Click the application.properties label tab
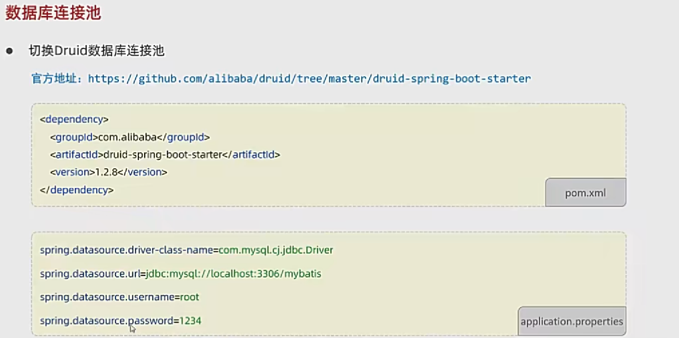The width and height of the screenshot is (679, 338). 572,321
